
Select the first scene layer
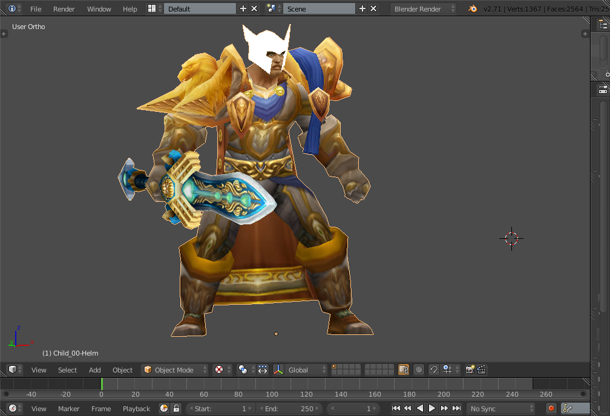pos(334,366)
